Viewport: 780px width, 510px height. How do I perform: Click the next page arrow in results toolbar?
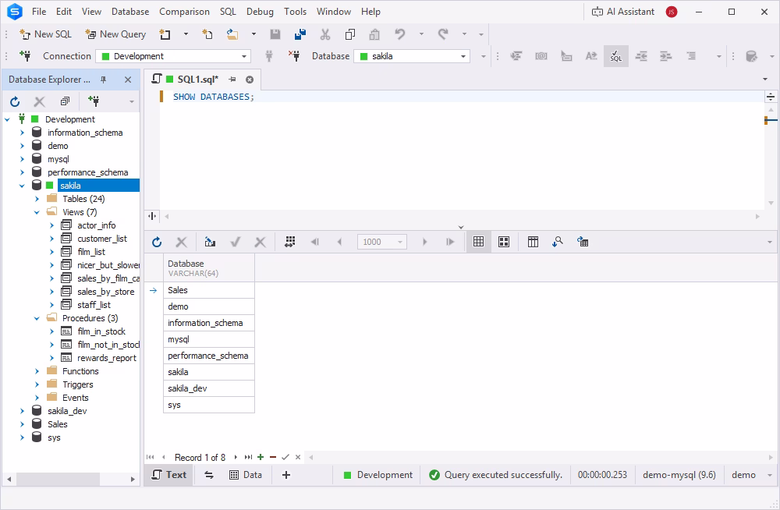click(x=424, y=242)
